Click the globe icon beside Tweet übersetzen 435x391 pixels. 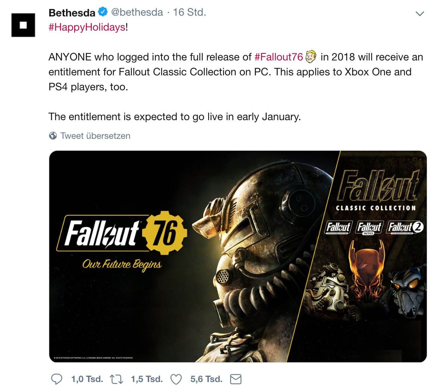click(x=53, y=135)
